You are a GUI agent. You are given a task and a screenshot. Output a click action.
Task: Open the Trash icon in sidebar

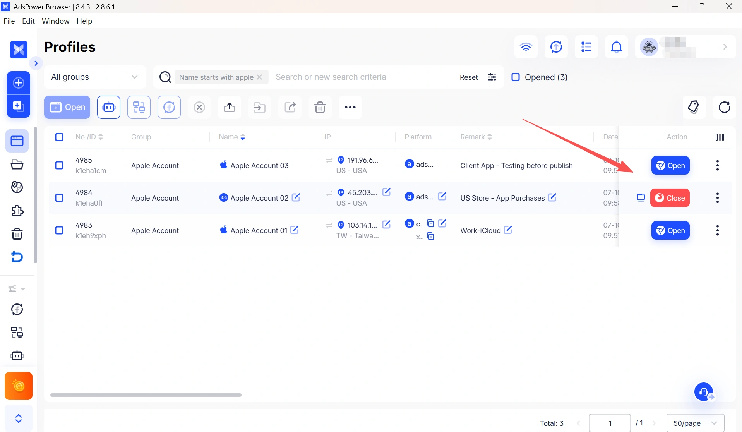[17, 234]
